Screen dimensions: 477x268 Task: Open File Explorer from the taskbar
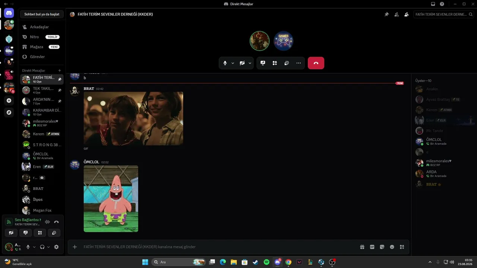(x=234, y=262)
